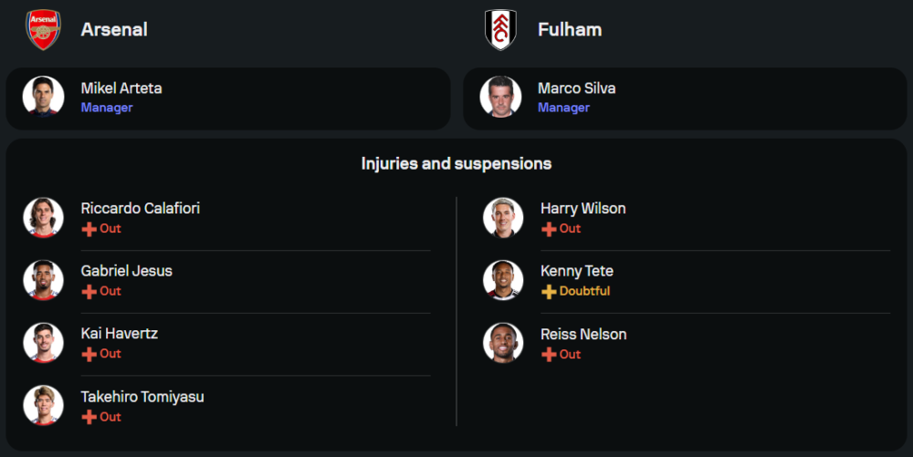913x457 pixels.
Task: Click Reiss Nelson's player avatar
Action: click(503, 343)
